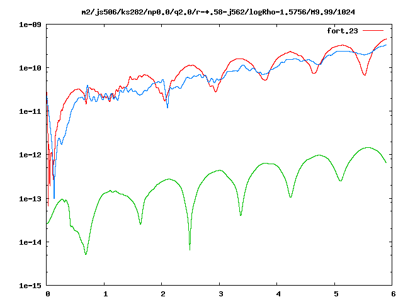Click the x-axis label 4
Viewport: 403px width, 302px height.
pyautogui.click(x=278, y=294)
